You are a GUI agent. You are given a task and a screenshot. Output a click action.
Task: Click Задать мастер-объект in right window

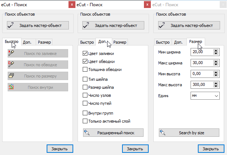pos(189,25)
